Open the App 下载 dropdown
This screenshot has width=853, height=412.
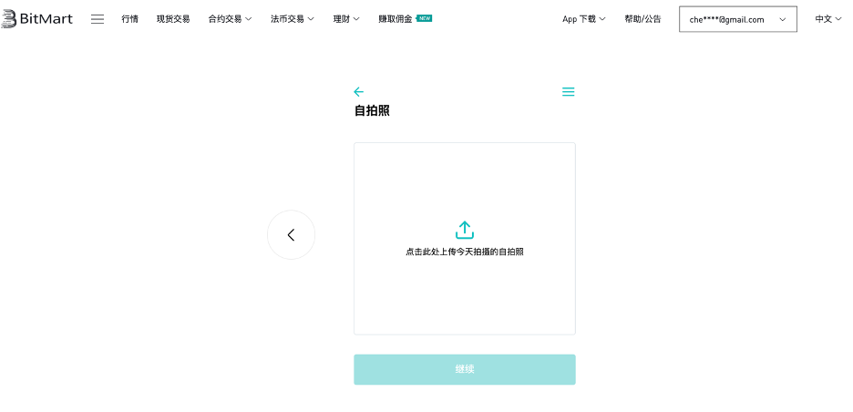point(584,19)
